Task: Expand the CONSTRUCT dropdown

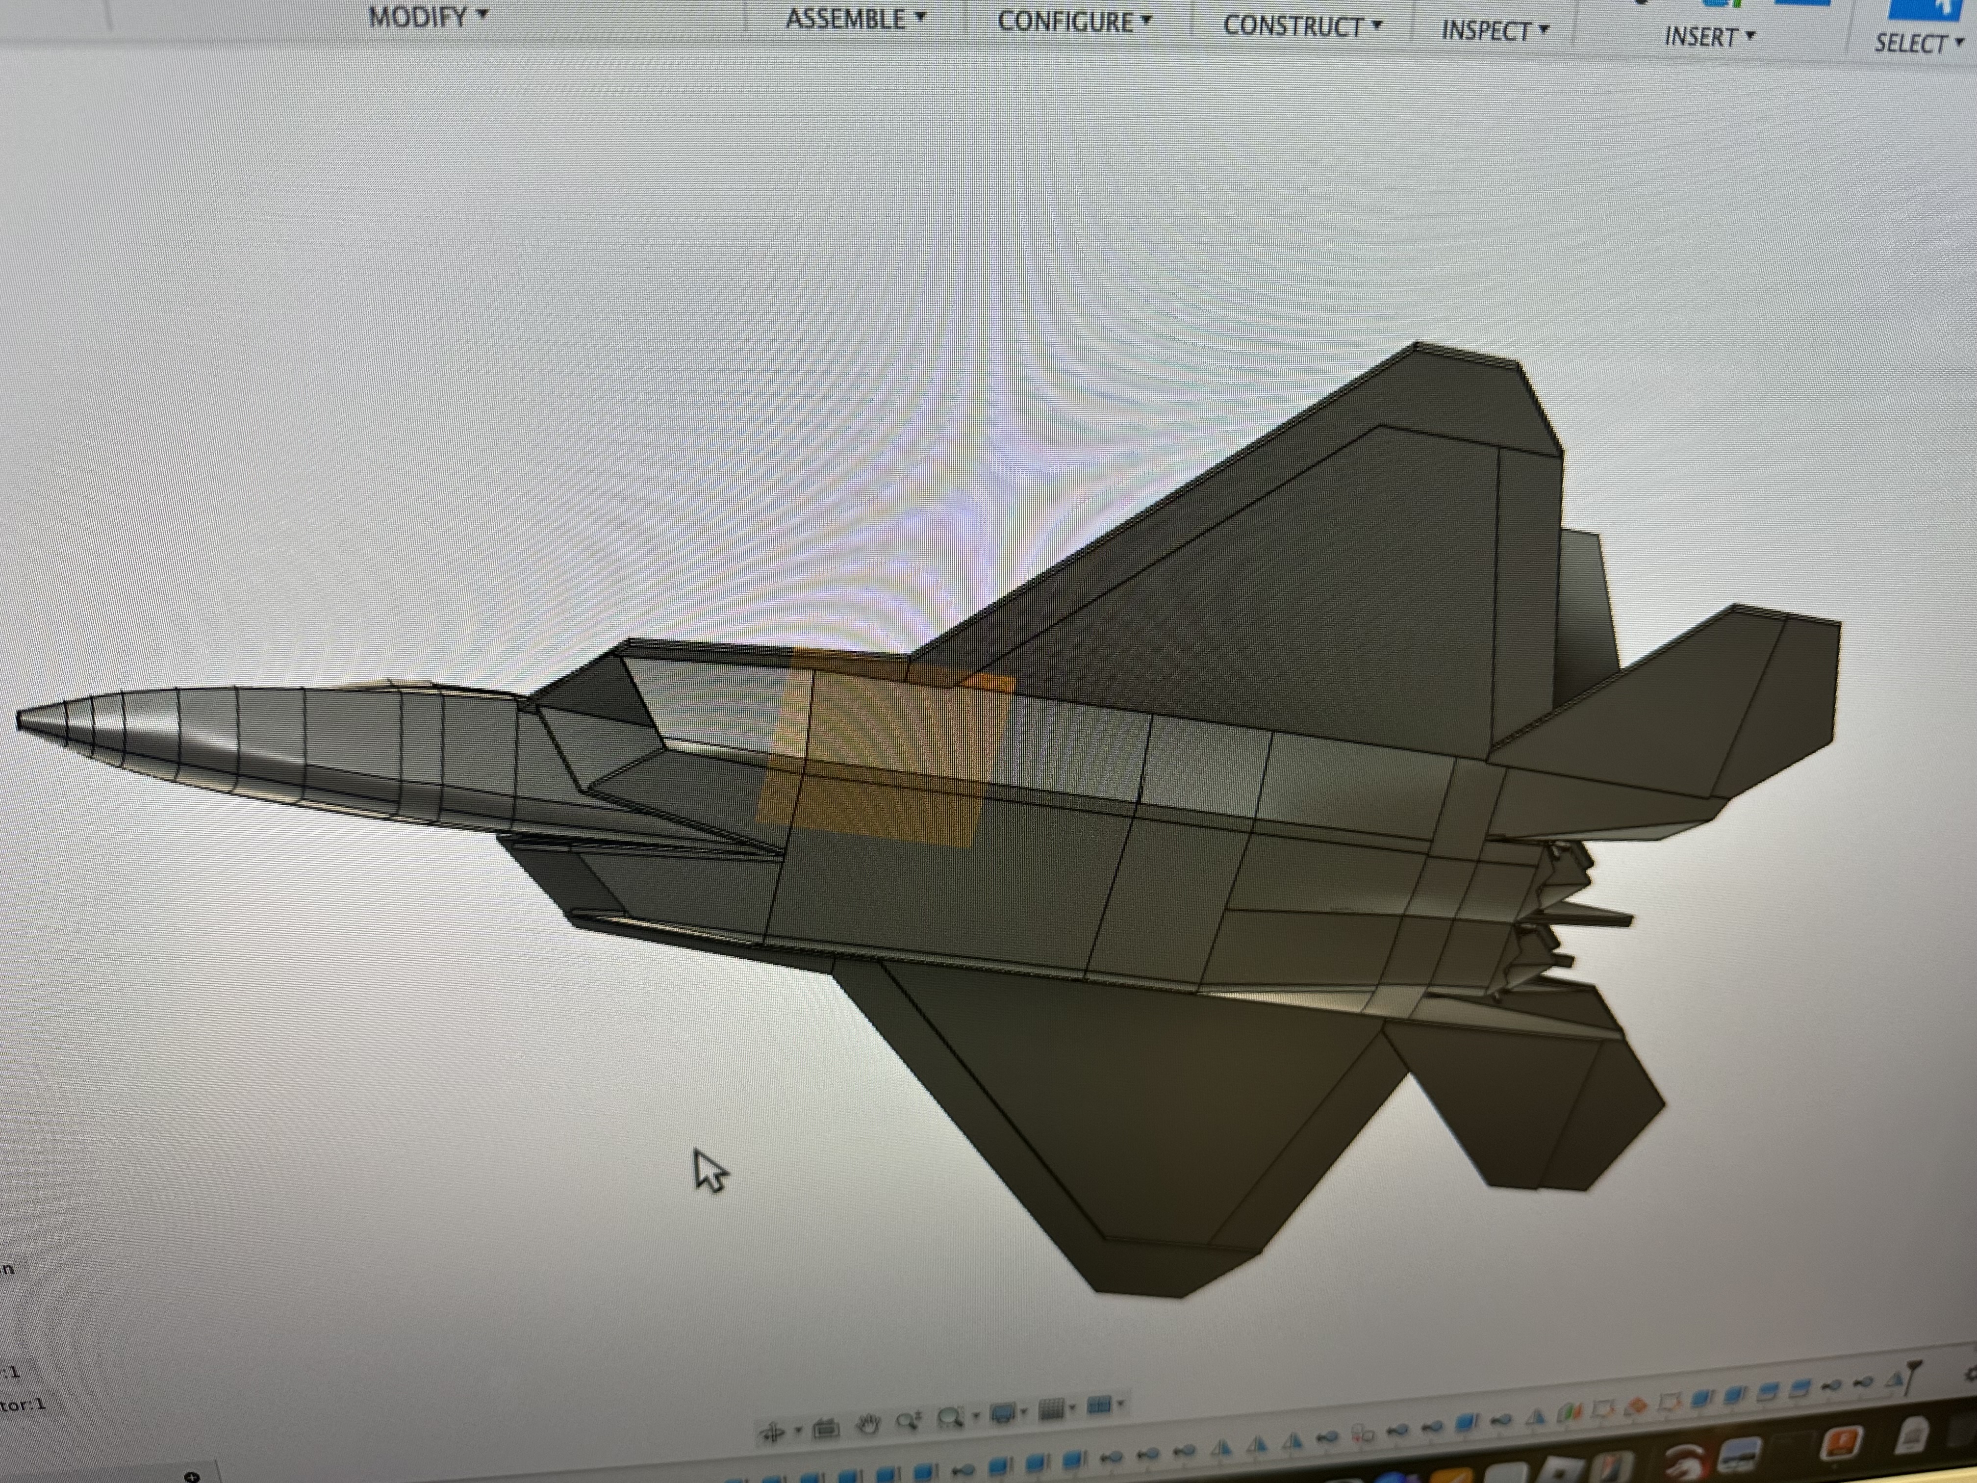Action: [1302, 27]
